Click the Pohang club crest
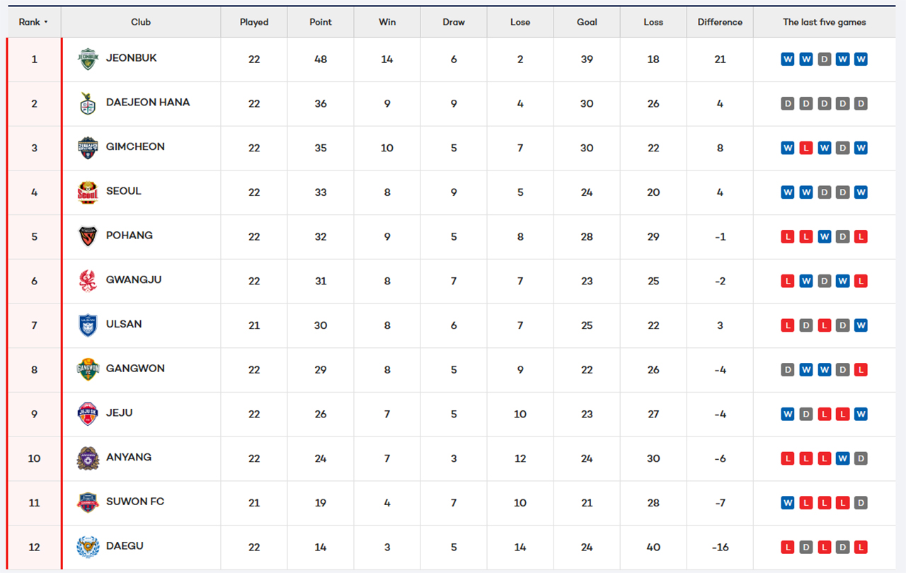The height and width of the screenshot is (573, 906). [88, 236]
